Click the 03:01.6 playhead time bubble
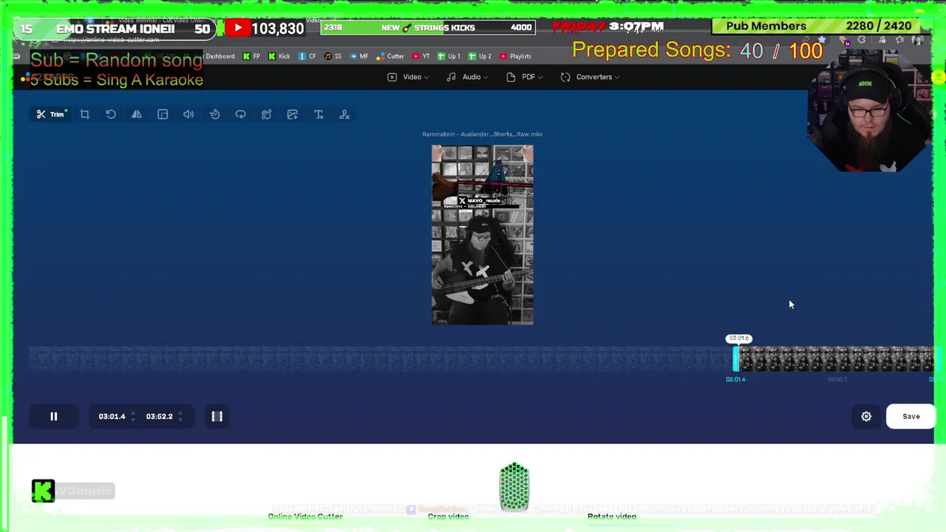This screenshot has height=532, width=946. pos(738,338)
